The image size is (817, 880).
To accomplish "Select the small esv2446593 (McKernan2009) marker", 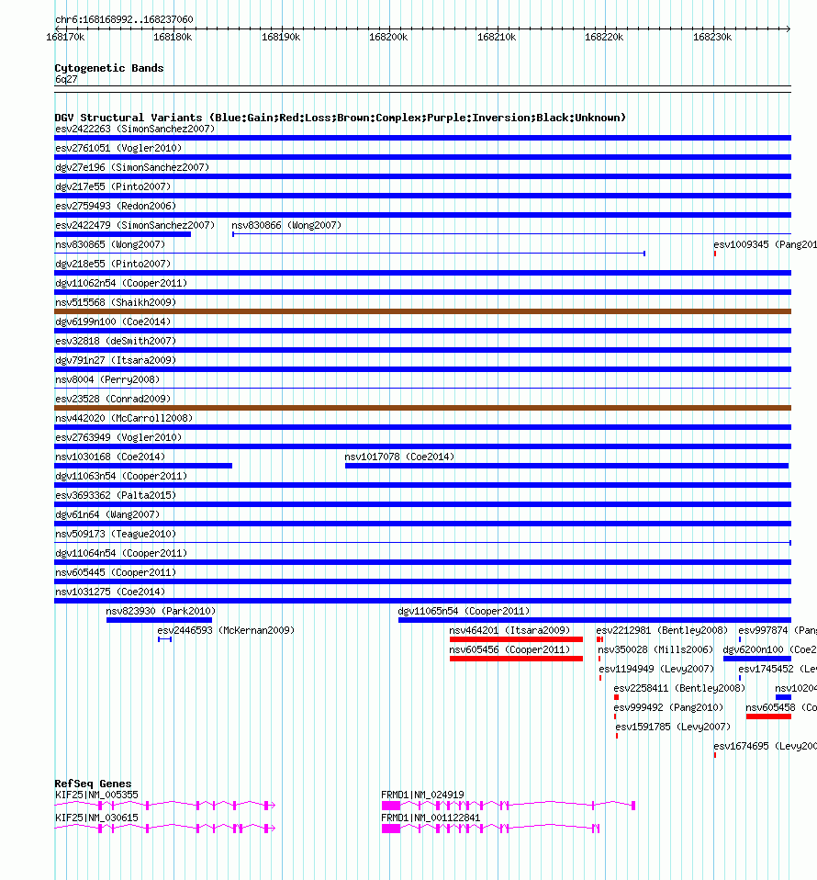I will pos(165,639).
